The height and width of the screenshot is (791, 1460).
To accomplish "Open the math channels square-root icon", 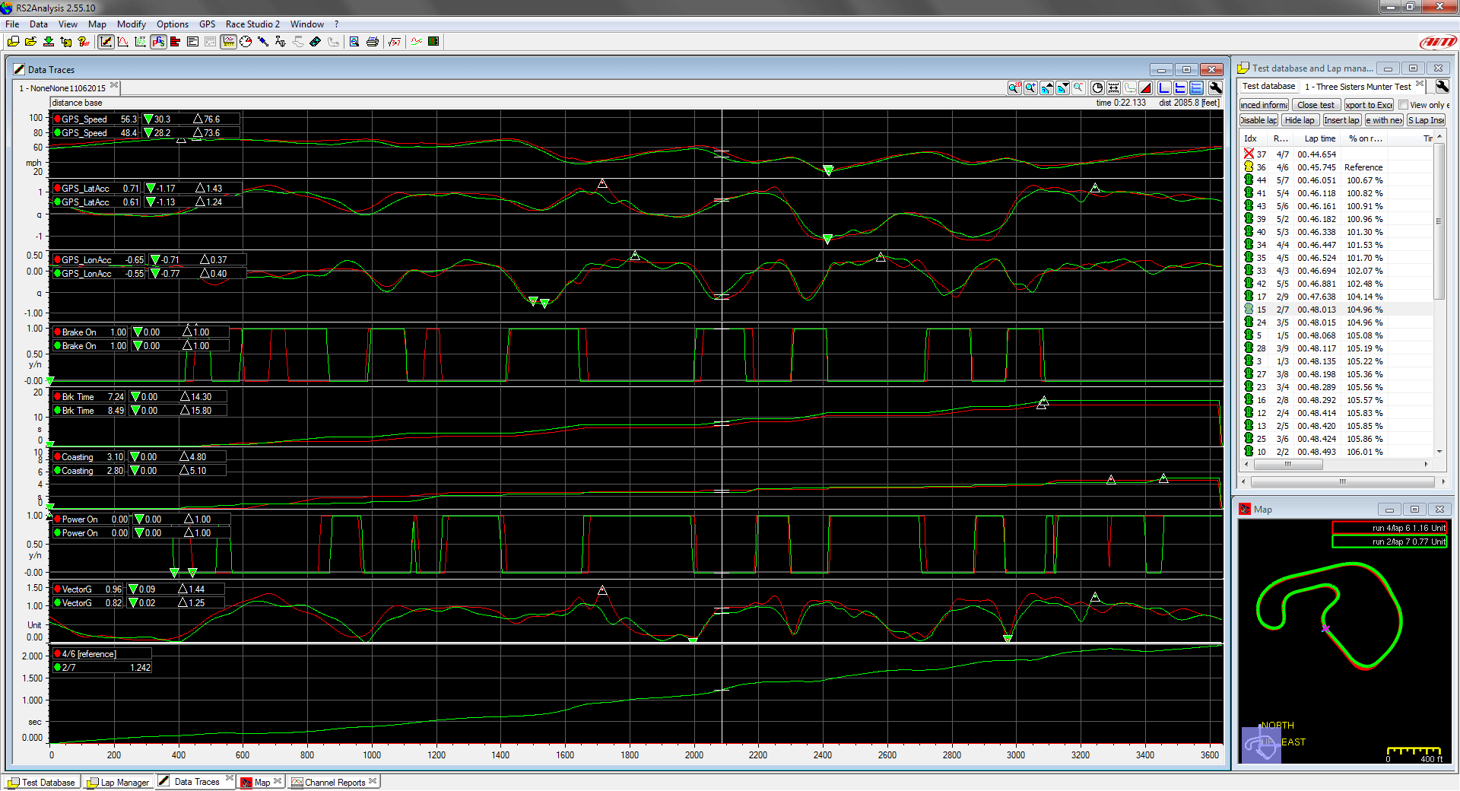I will pos(395,42).
